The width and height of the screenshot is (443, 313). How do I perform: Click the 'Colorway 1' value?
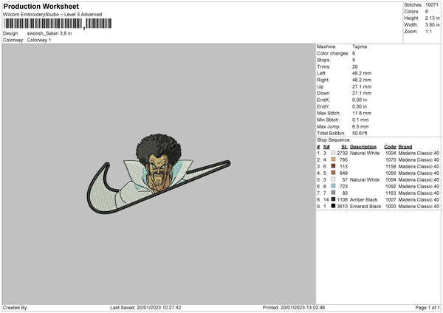point(39,40)
